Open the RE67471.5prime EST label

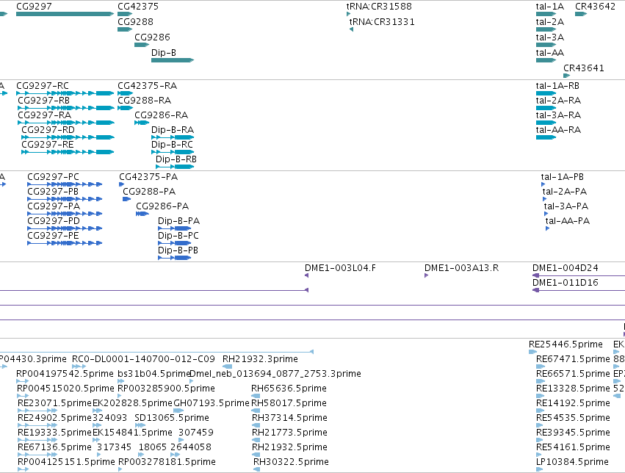click(x=573, y=359)
